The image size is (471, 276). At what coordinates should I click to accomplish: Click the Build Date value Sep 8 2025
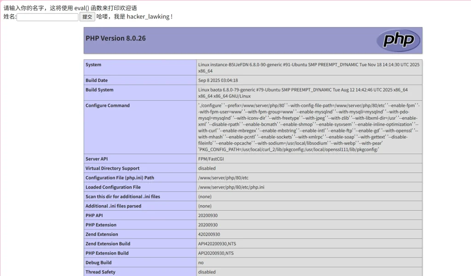(x=218, y=80)
